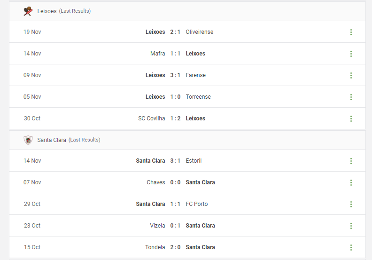Click the 1:1 score of Mafra vs Leixoes
The height and width of the screenshot is (260, 372).
click(x=175, y=54)
